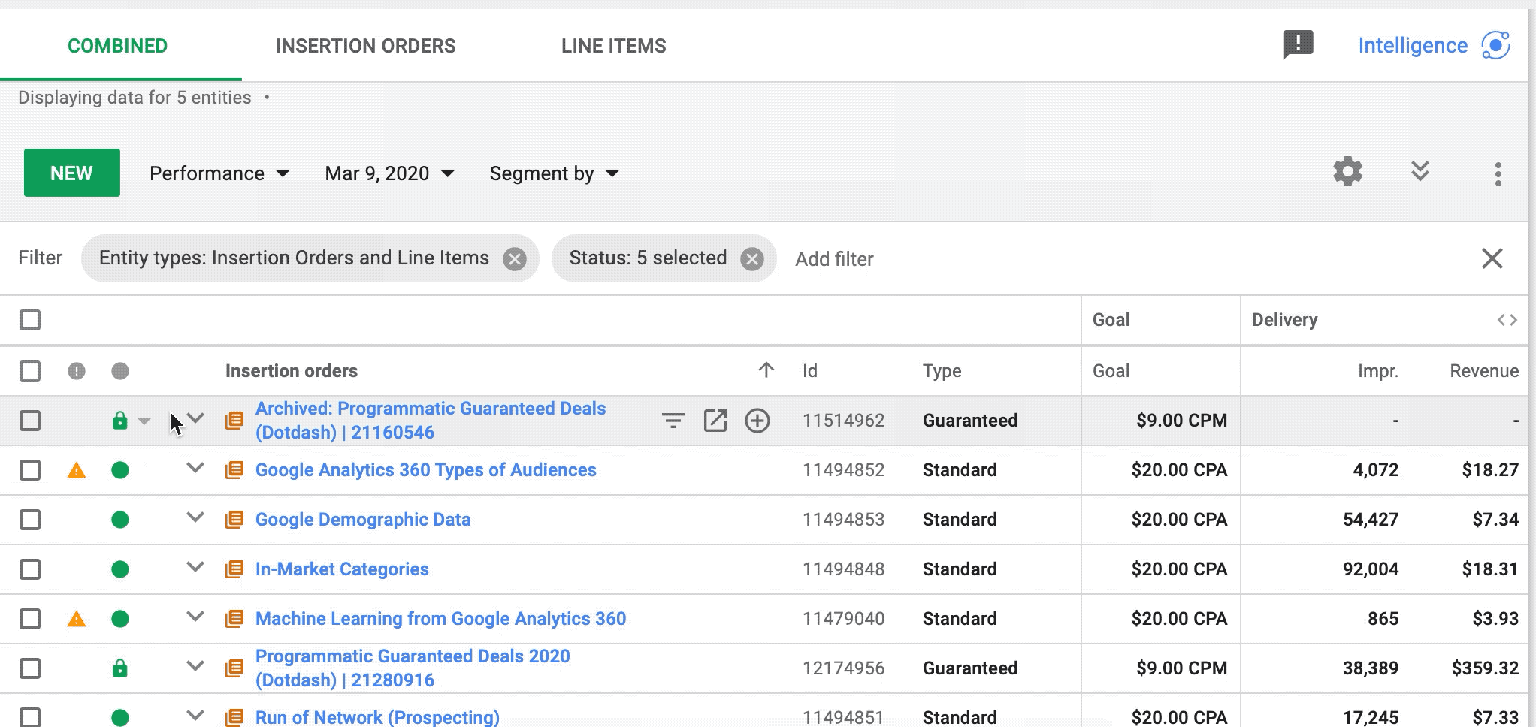Tick the In-Market Categories row checkbox
Viewport: 1536px width, 727px height.
click(x=30, y=569)
